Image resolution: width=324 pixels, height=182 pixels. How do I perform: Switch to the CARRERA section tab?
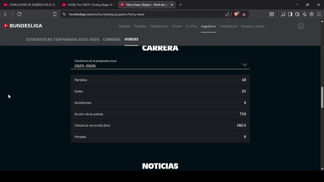(112, 39)
